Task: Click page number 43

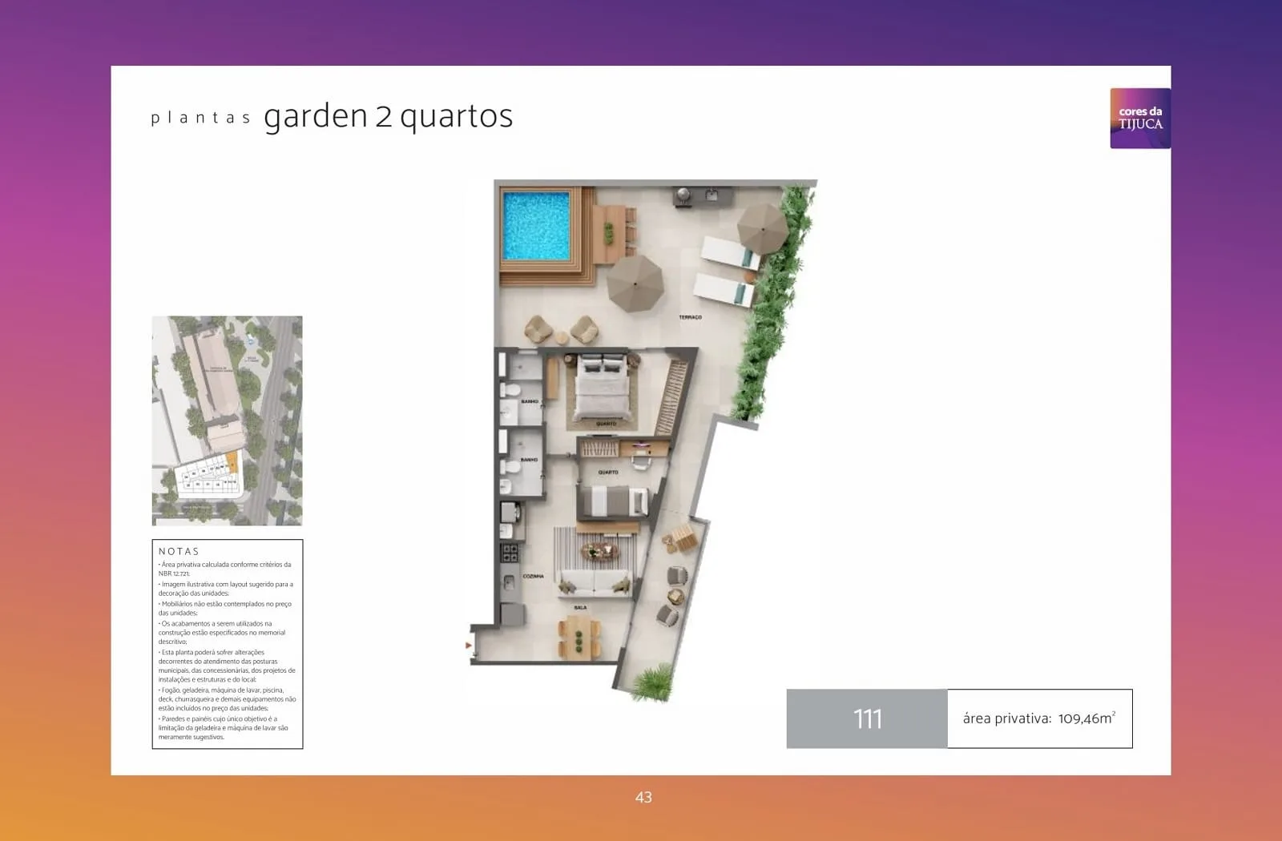Action: point(643,797)
